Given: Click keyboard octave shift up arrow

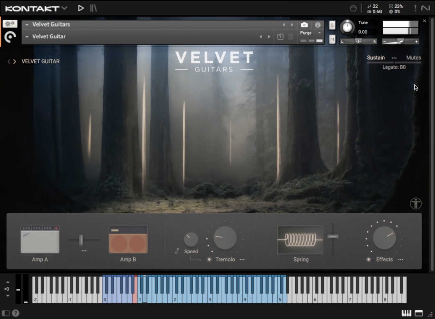Looking at the screenshot, I should (x=7, y=282).
